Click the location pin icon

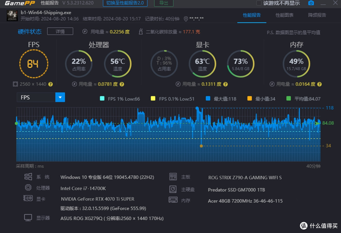click(186, 19)
